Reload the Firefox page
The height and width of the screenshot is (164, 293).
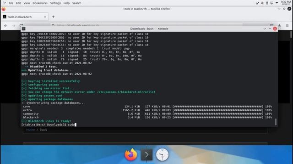[x=21, y=26]
